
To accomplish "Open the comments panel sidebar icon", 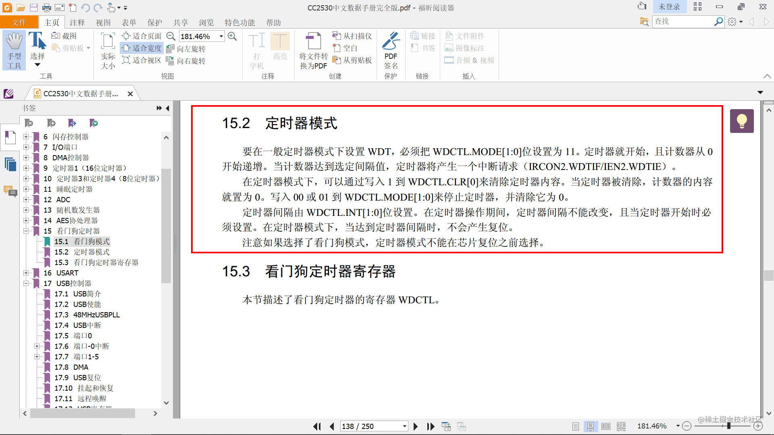I will tap(10, 191).
